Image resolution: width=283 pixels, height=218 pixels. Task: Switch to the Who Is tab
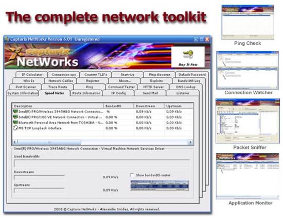click(x=29, y=80)
